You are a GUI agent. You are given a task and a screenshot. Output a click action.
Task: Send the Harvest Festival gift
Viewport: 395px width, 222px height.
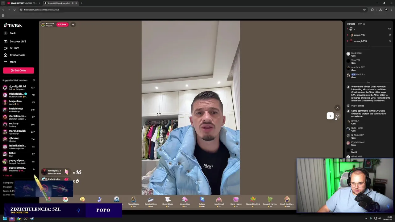click(253, 201)
